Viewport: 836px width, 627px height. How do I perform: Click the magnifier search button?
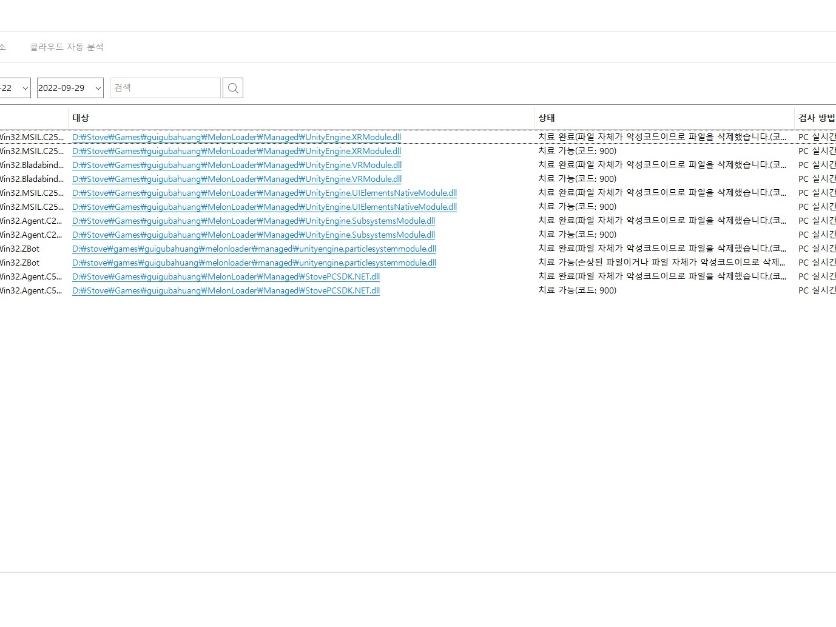tap(233, 88)
